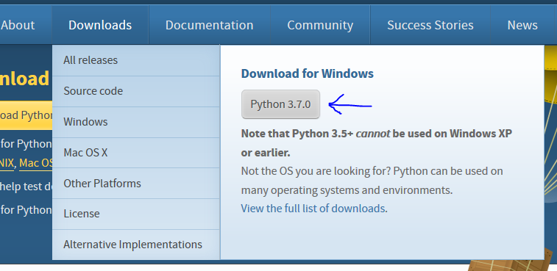Click the Mac OS link behind the menu
The height and width of the screenshot is (271, 557).
click(x=36, y=164)
